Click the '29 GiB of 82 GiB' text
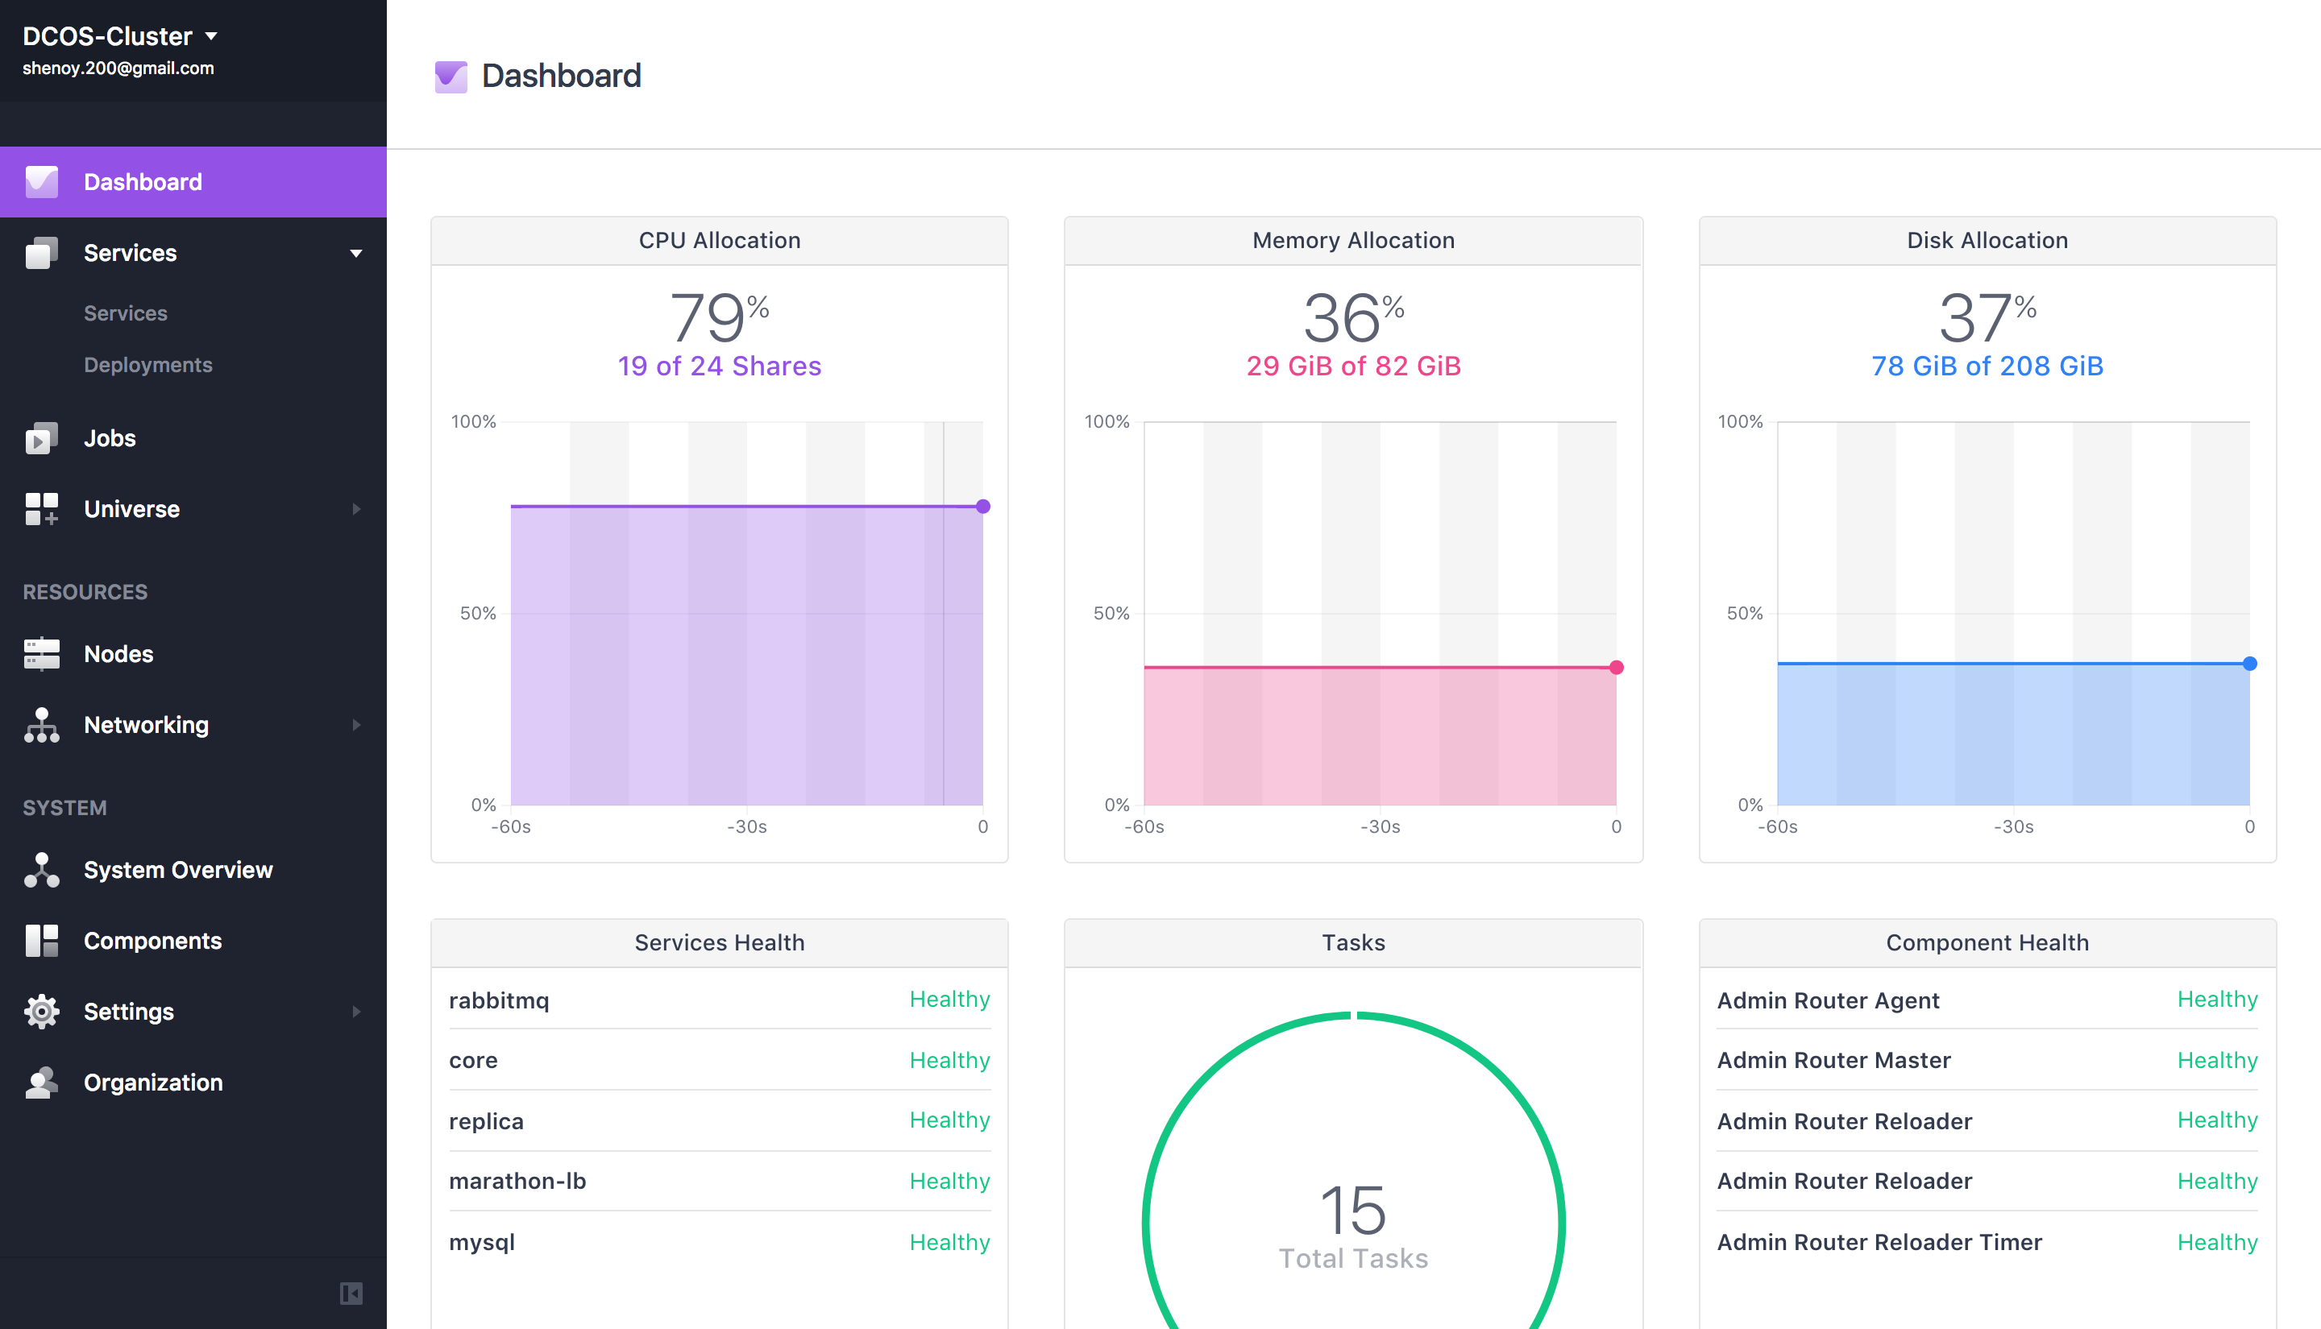Viewport: 2321px width, 1329px height. tap(1353, 366)
